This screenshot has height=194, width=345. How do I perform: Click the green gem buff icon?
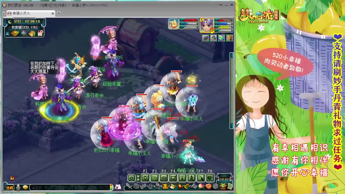[x=221, y=38]
